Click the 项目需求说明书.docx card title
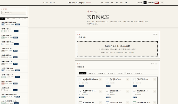The height and width of the screenshot is (104, 178). click(90, 91)
